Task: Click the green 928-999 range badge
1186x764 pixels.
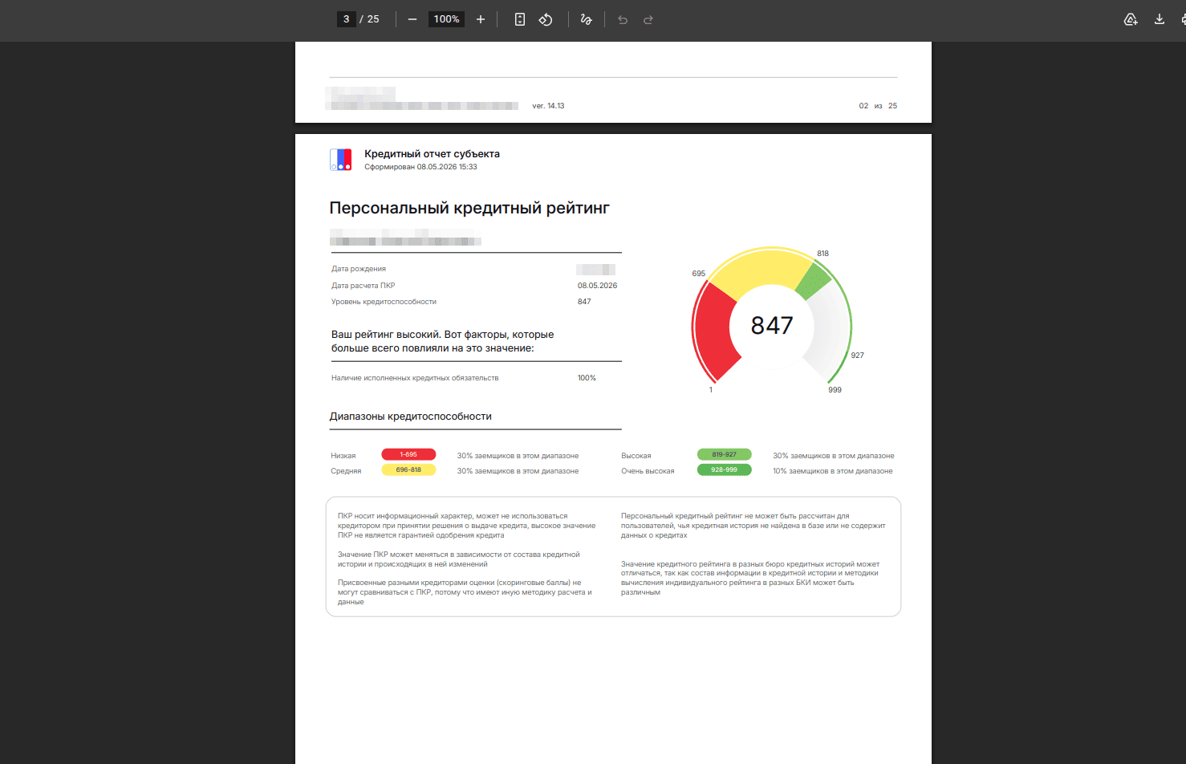Action: point(724,469)
